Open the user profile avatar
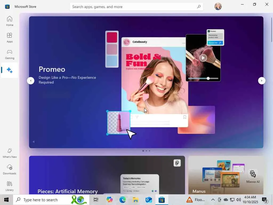Screen dimensions: 273x205 pos(218,6)
